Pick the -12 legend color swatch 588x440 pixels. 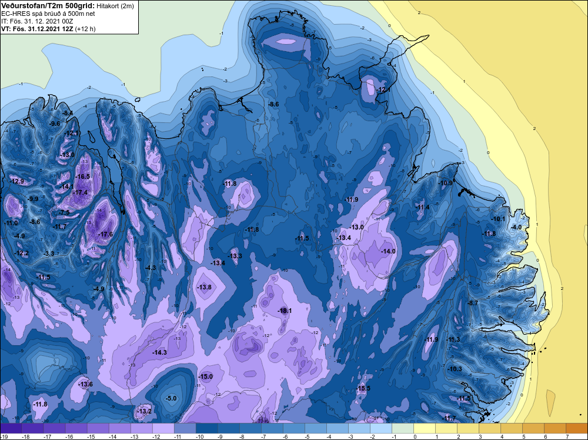tap(163, 428)
